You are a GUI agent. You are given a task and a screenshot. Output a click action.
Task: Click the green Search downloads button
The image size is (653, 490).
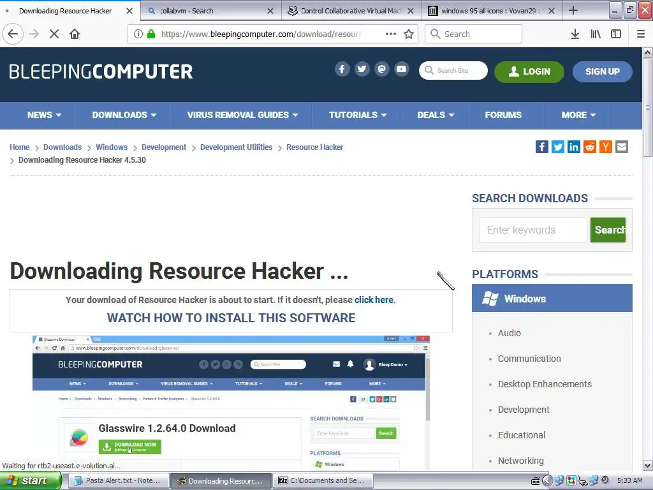(608, 230)
